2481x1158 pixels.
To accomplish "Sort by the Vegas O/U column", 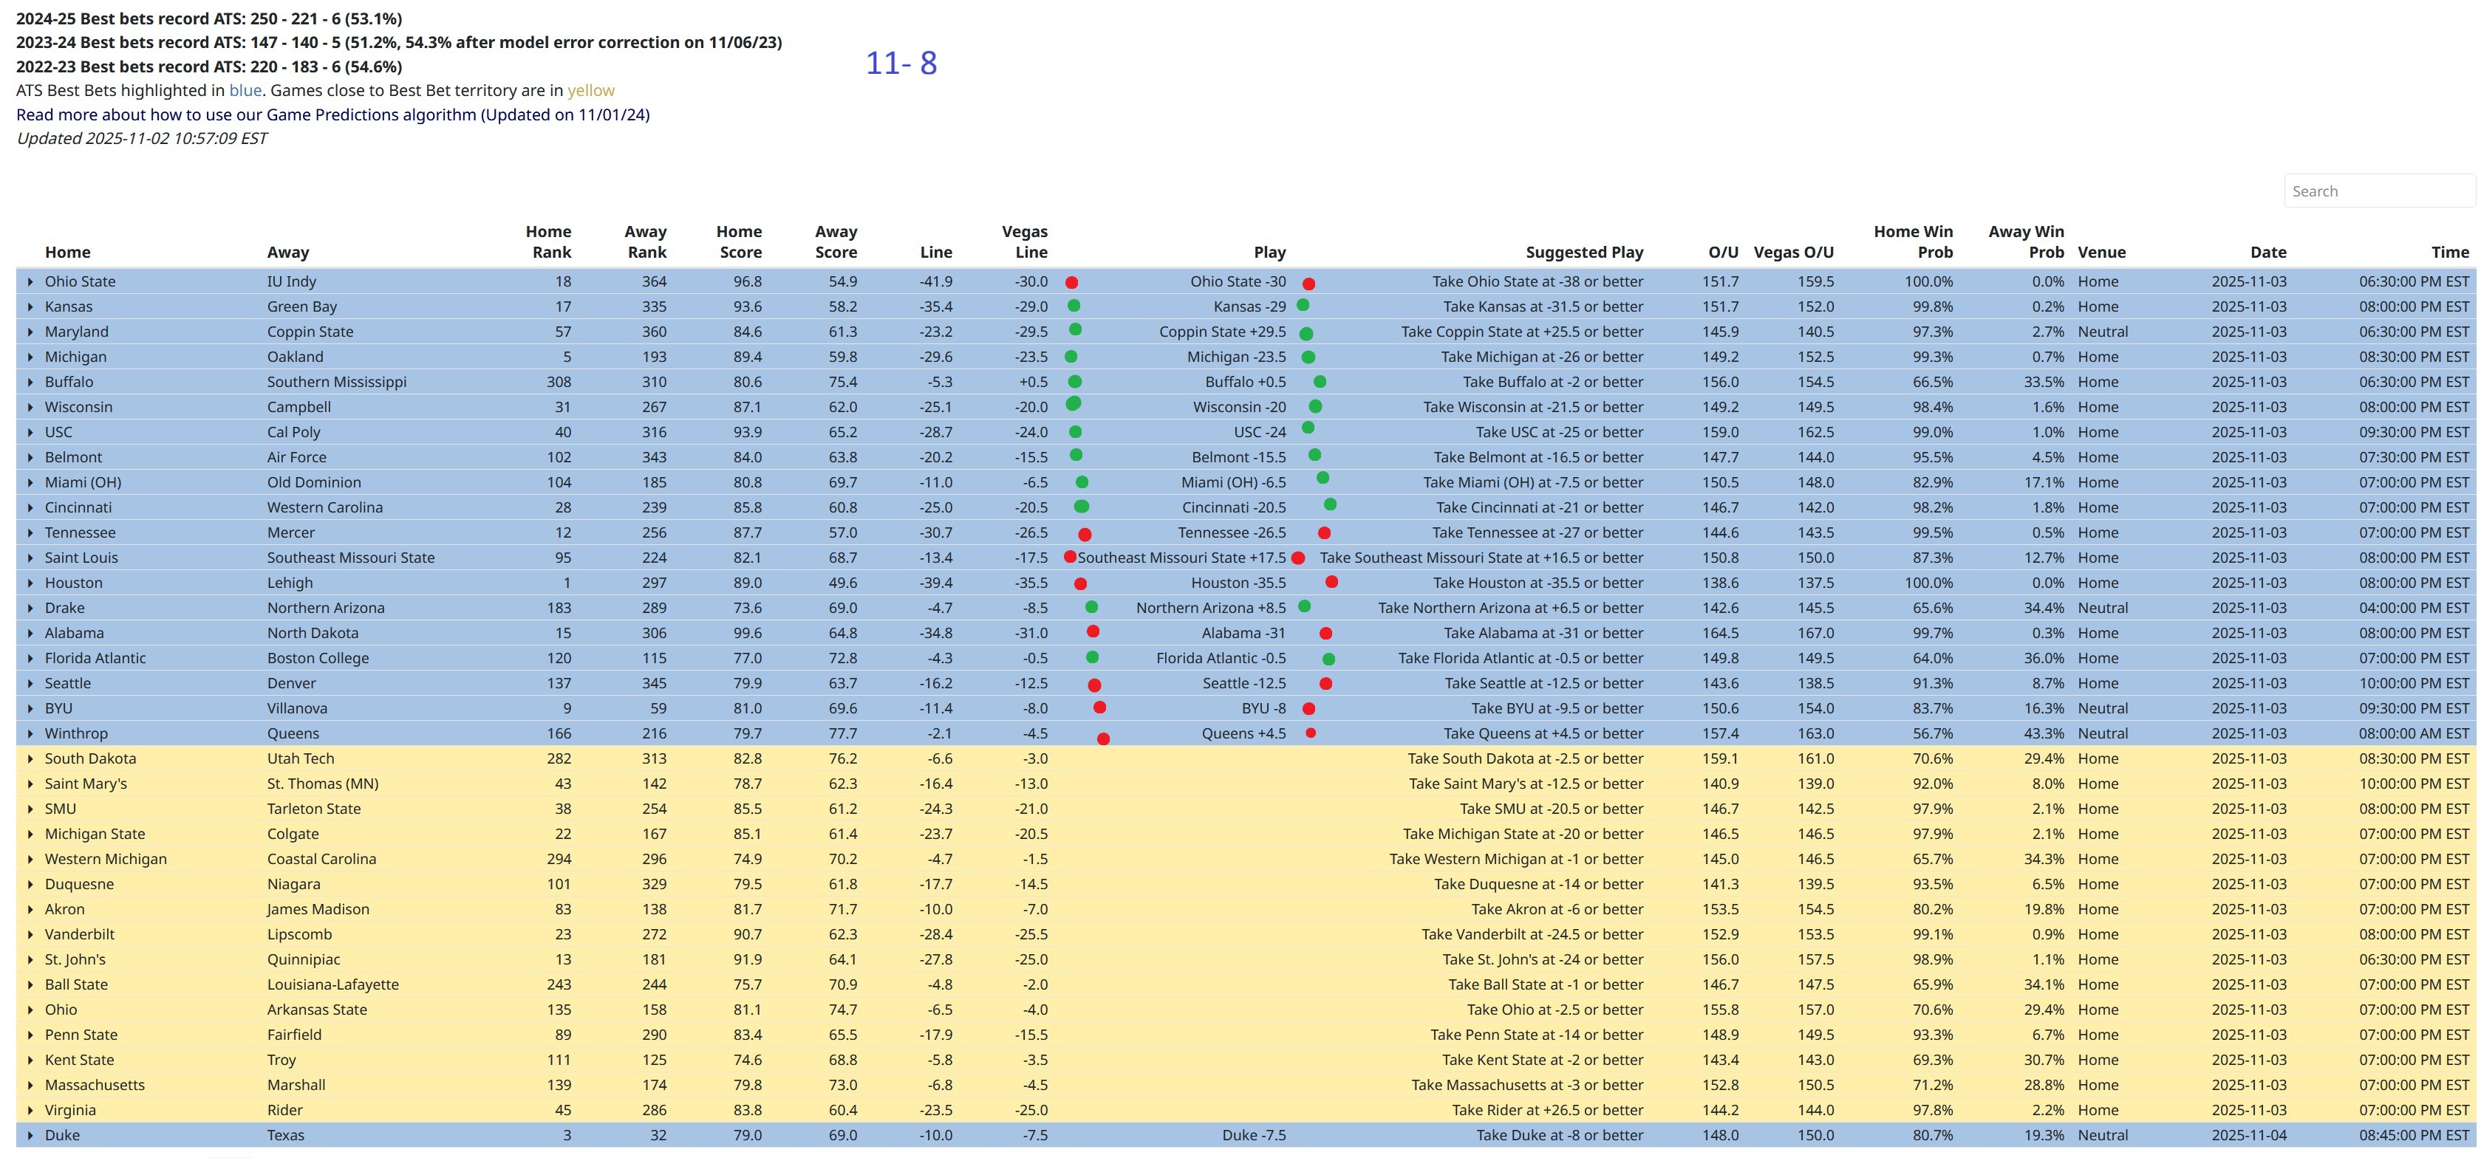I will [x=1792, y=252].
